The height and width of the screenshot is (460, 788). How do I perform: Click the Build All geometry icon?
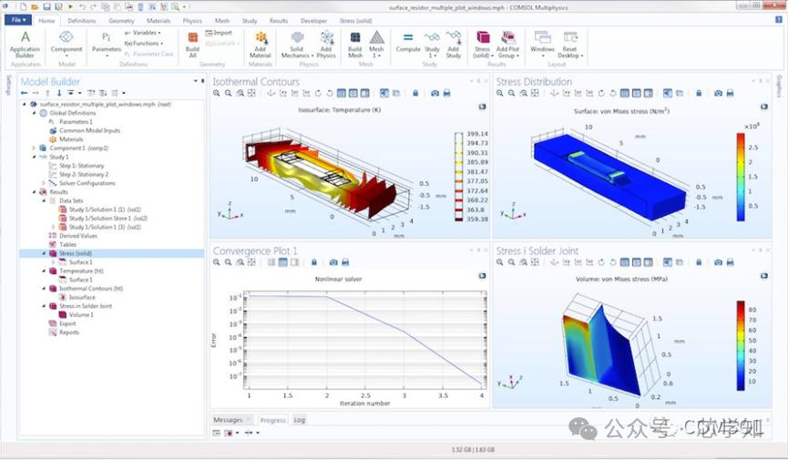pos(192,45)
